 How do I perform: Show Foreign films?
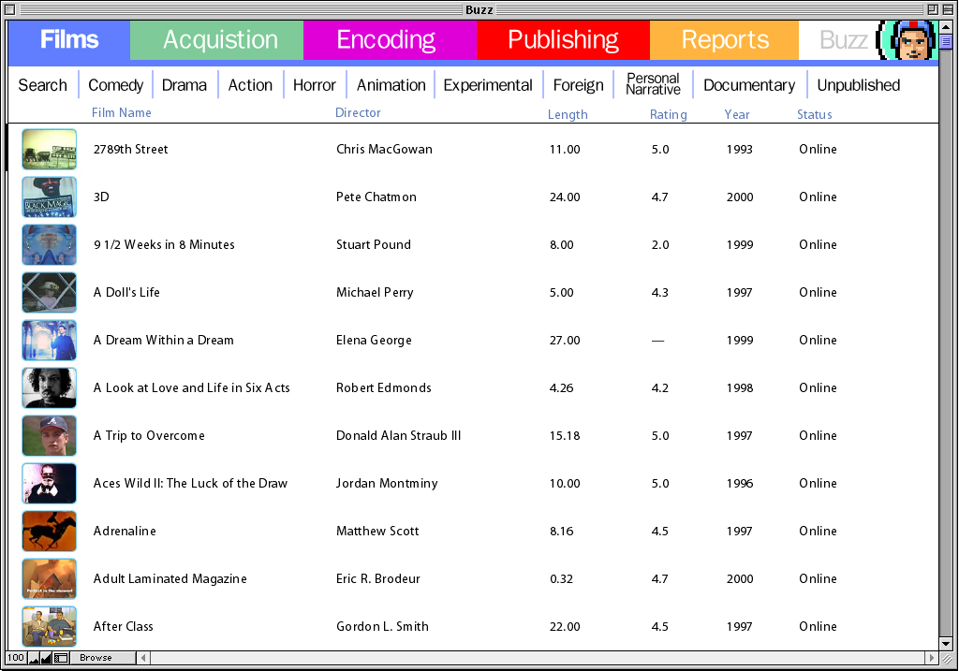tap(578, 85)
